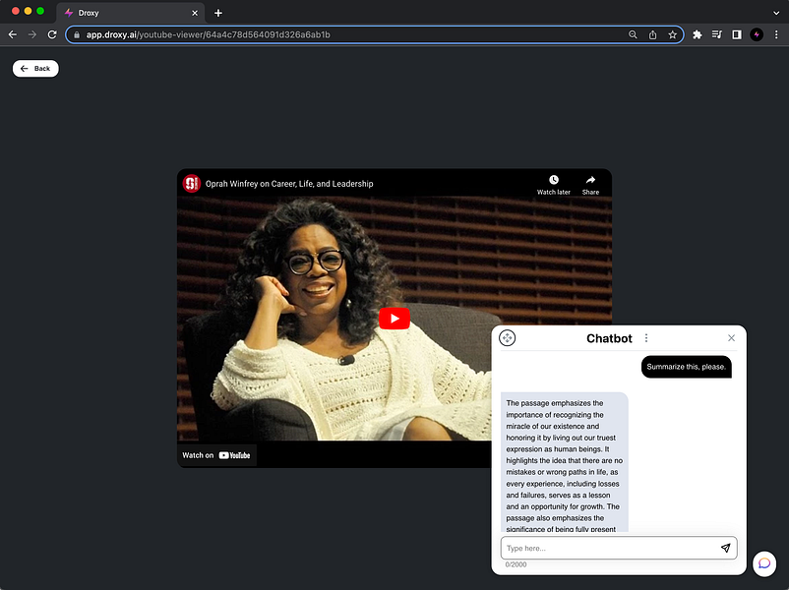
Task: Click the Back button
Action: coord(35,68)
